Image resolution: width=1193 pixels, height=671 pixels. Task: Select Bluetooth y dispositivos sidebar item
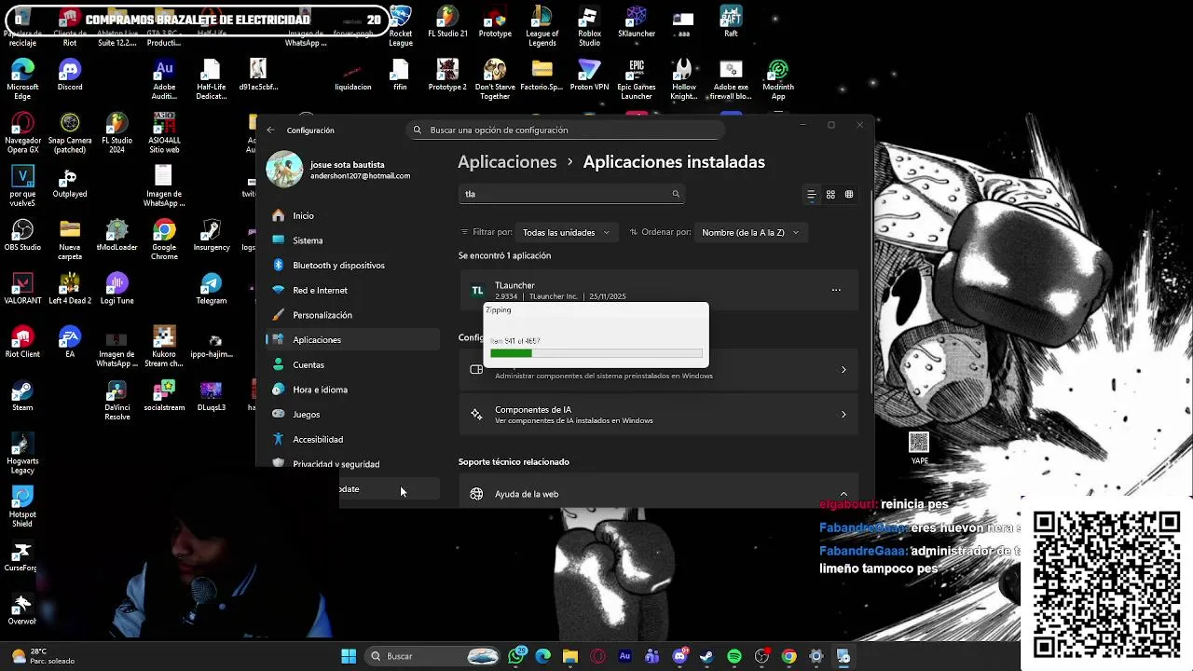352,265
